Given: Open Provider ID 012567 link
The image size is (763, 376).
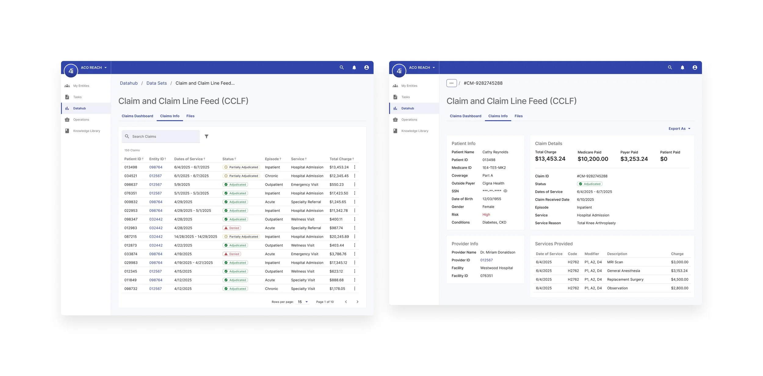Looking at the screenshot, I should pos(486,260).
